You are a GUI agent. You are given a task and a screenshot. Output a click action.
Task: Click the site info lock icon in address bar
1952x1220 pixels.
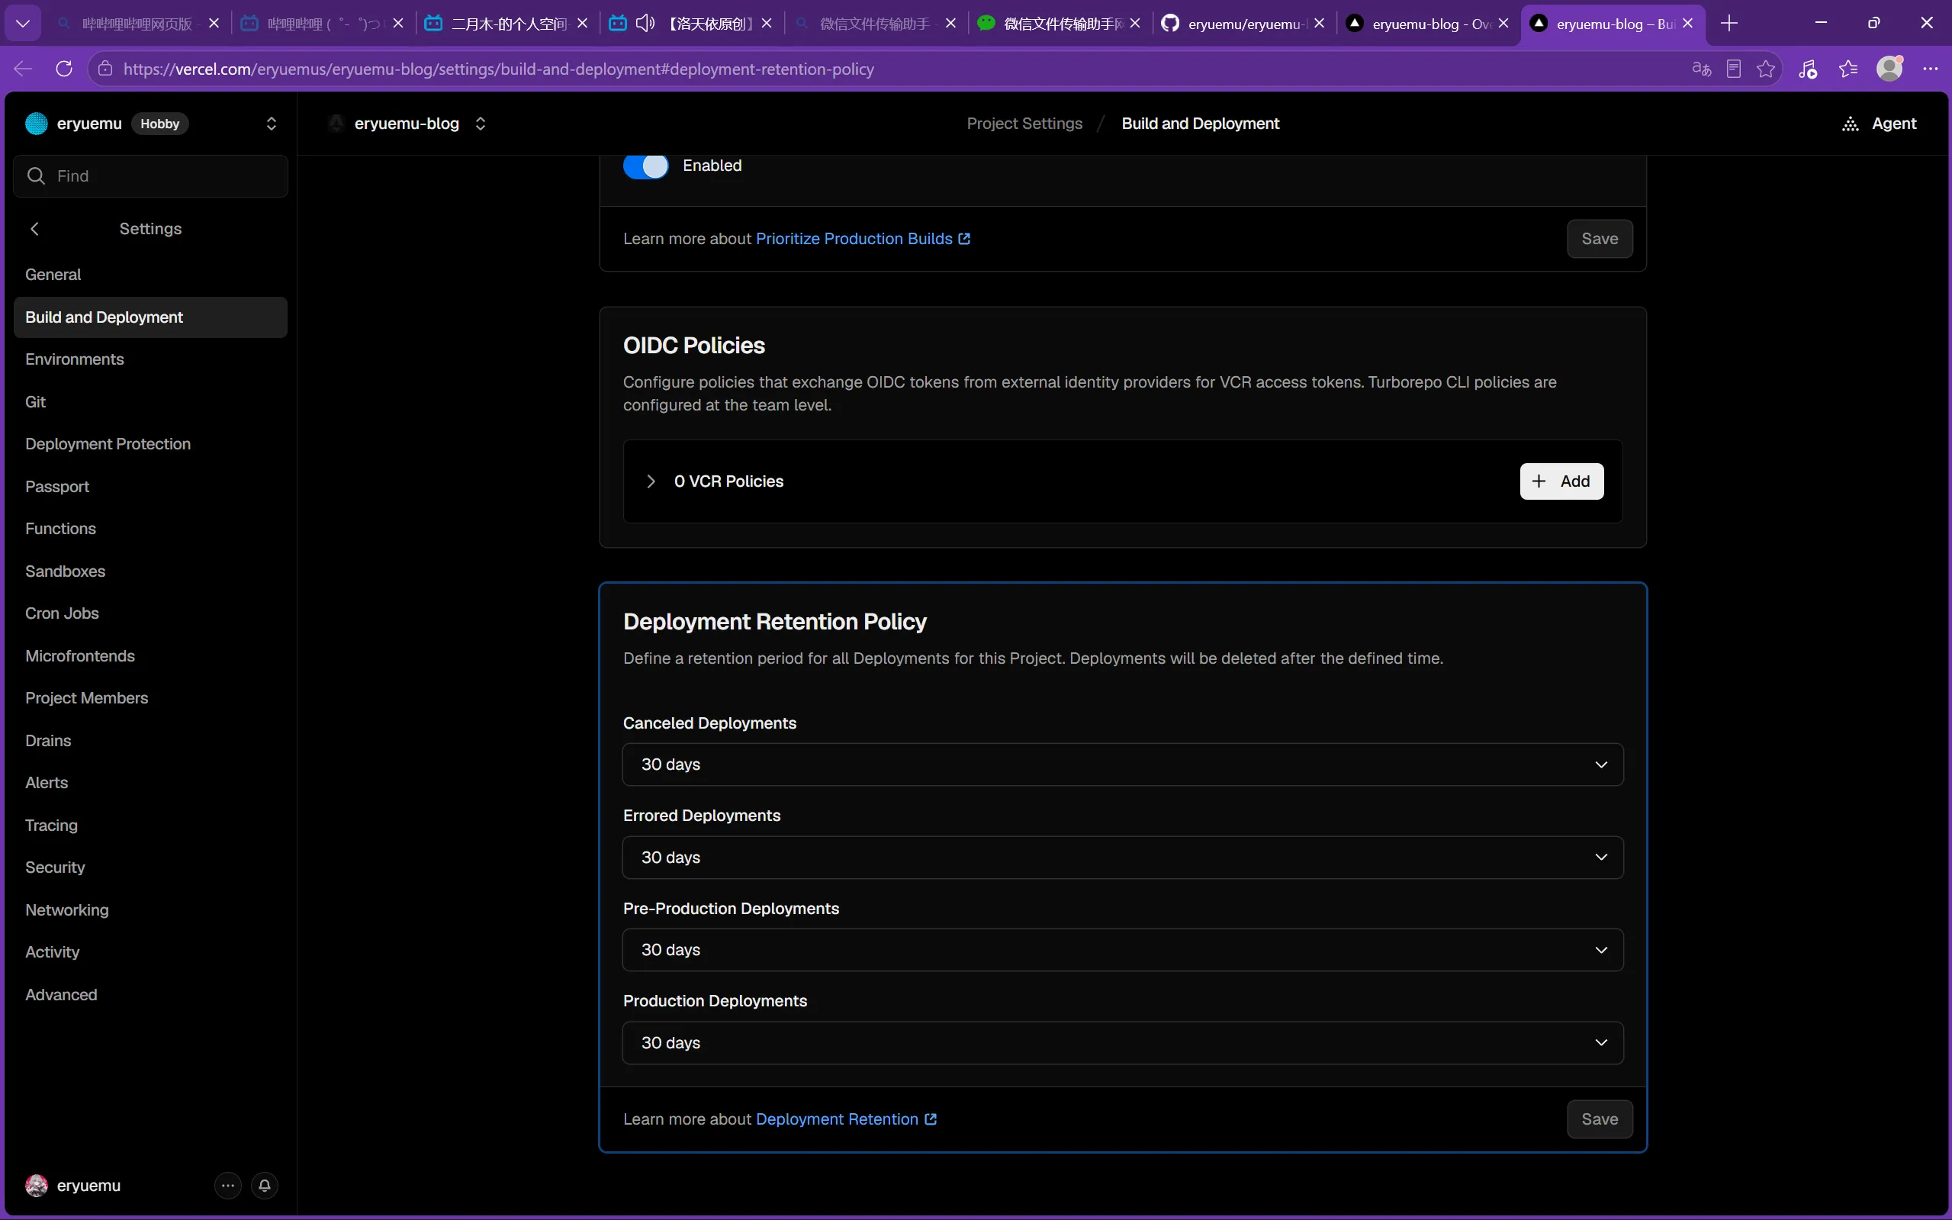(x=105, y=69)
